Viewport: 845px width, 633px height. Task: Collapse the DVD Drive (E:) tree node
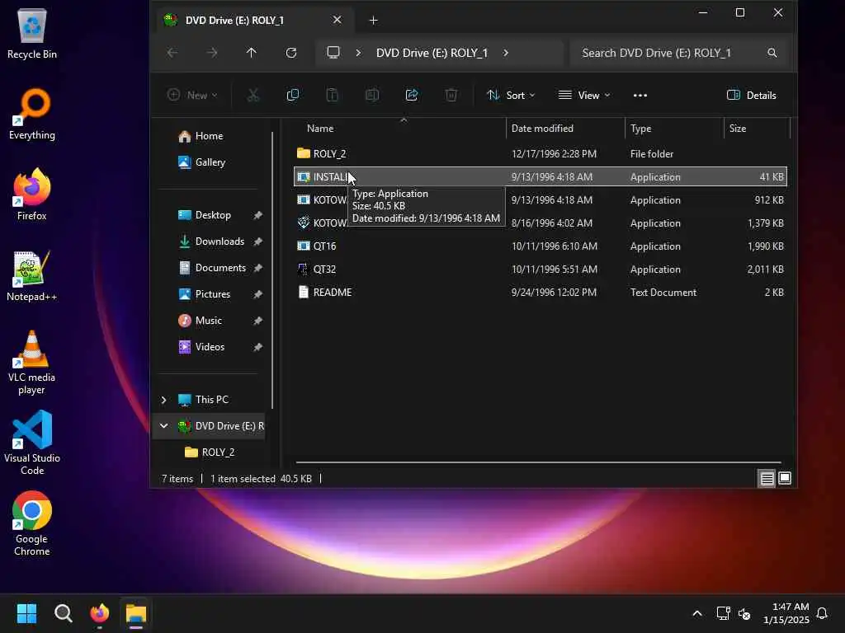click(x=164, y=426)
